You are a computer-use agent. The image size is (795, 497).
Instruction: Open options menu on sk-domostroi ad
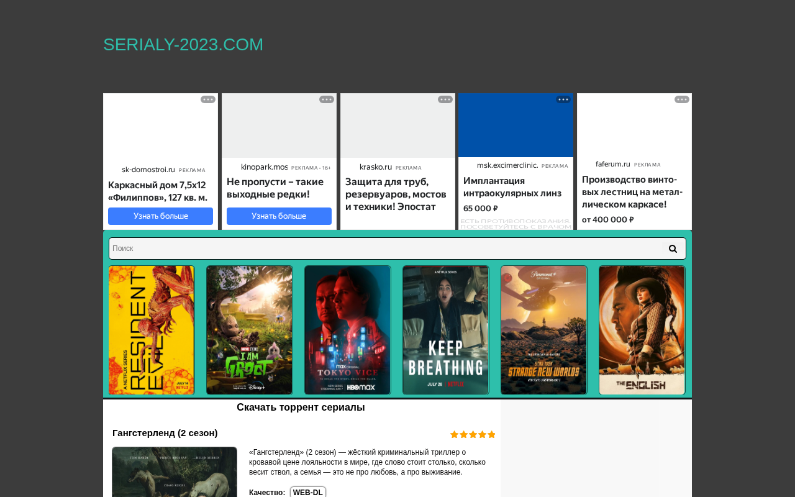(x=208, y=99)
